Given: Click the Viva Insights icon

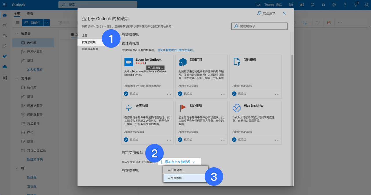Looking at the screenshot, I should tap(237, 108).
